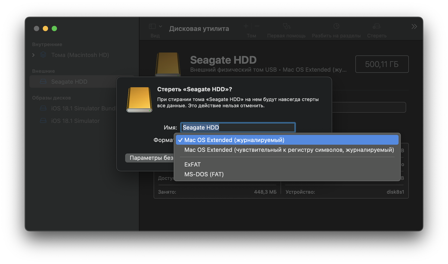Click the Security Options button
The width and height of the screenshot is (448, 264).
150,158
